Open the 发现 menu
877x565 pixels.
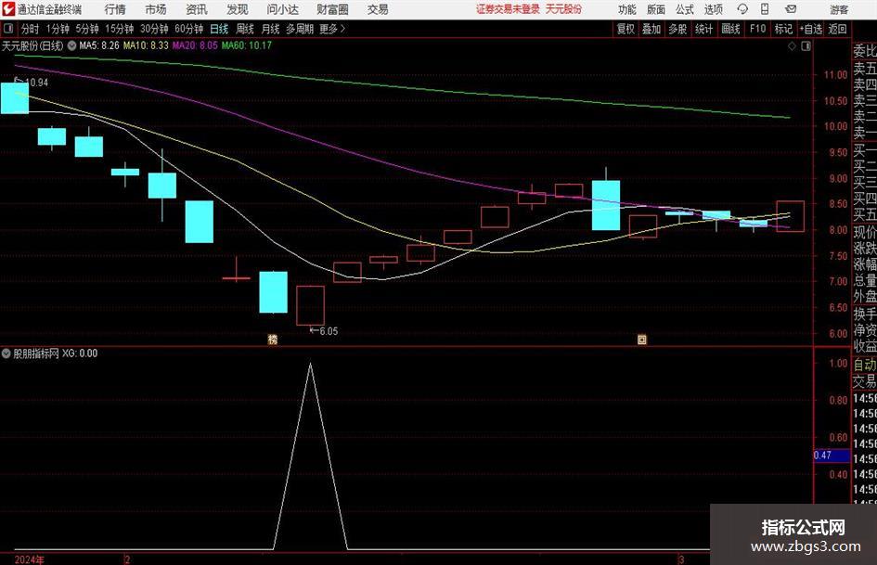tap(238, 9)
